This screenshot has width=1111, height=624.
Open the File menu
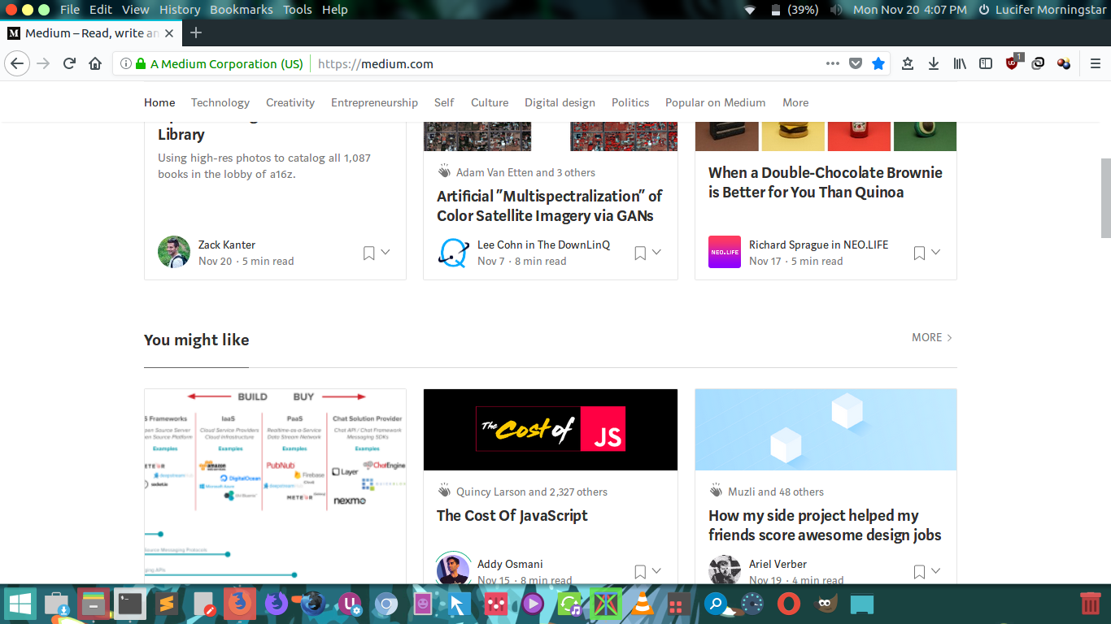(70, 10)
